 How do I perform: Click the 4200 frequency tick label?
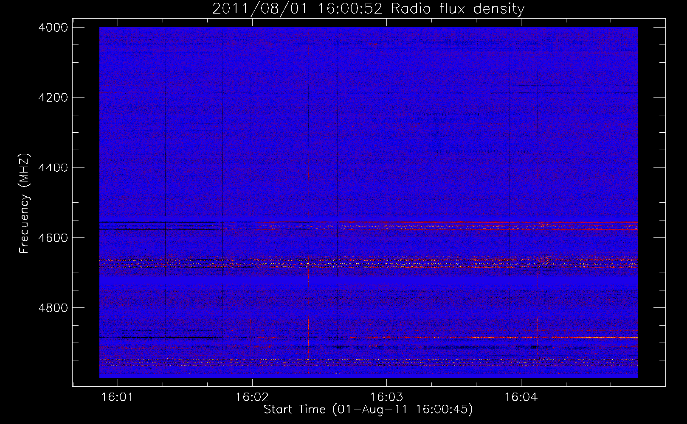pyautogui.click(x=53, y=98)
